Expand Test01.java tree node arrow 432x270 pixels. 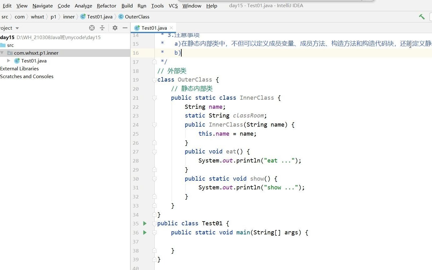(x=9, y=61)
